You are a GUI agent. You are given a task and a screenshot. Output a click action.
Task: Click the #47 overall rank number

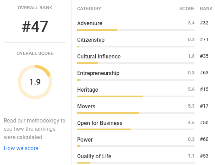[x=35, y=26]
